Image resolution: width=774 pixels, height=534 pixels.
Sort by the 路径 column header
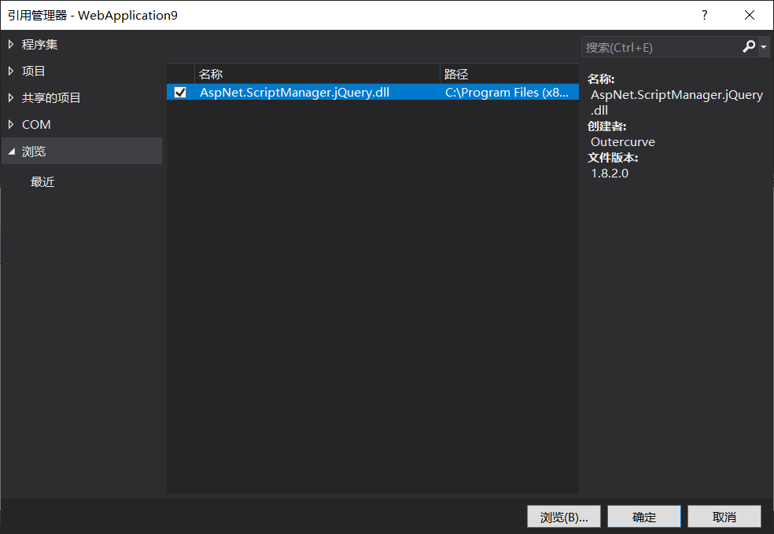click(509, 74)
